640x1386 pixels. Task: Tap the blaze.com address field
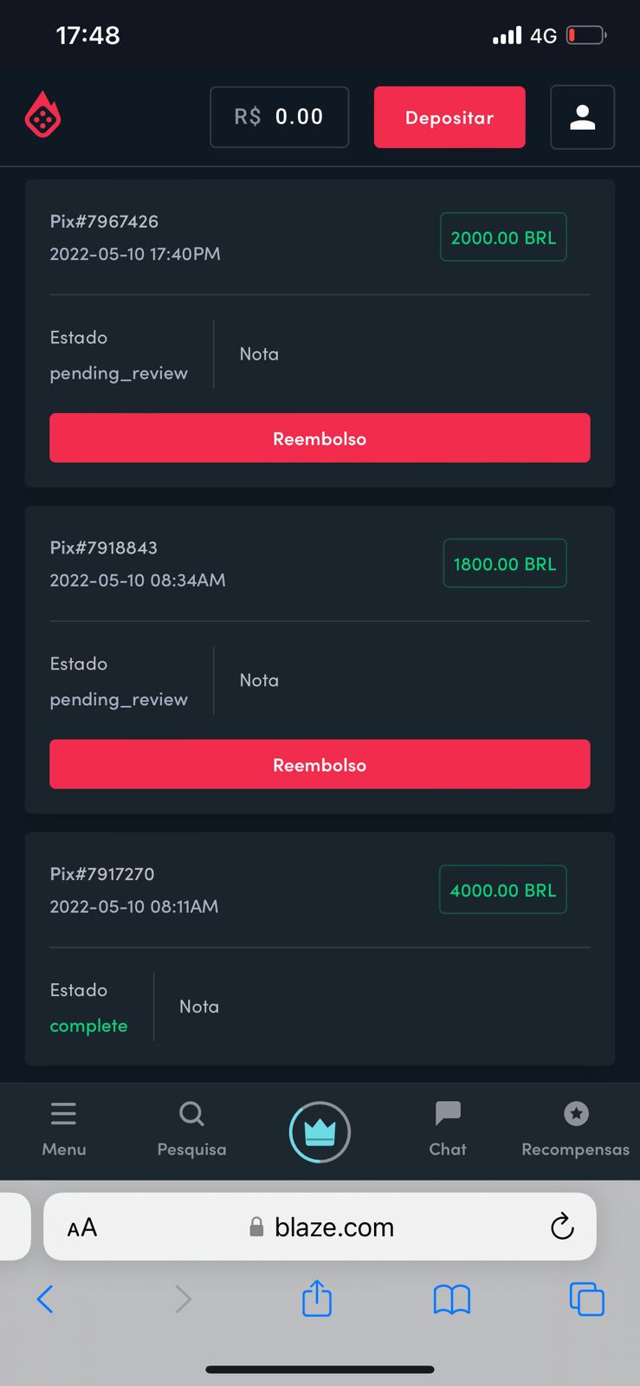click(321, 1227)
